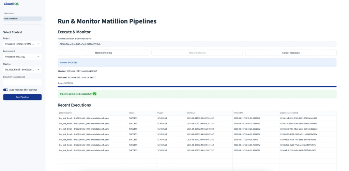The image size is (349, 171).
Task: Sort by status column header
Action: pyautogui.click(x=142, y=113)
